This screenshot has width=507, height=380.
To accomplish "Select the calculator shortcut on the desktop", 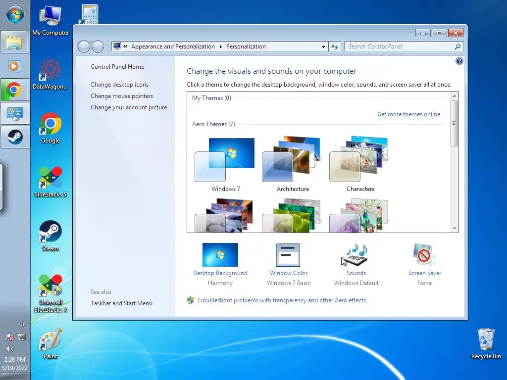I will [89, 14].
